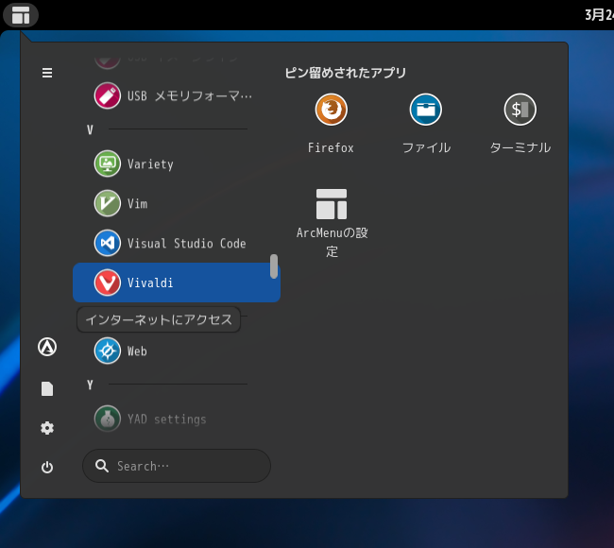The height and width of the screenshot is (548, 614).
Task: Open the Vivaldi browser entry
Action: coord(177,283)
